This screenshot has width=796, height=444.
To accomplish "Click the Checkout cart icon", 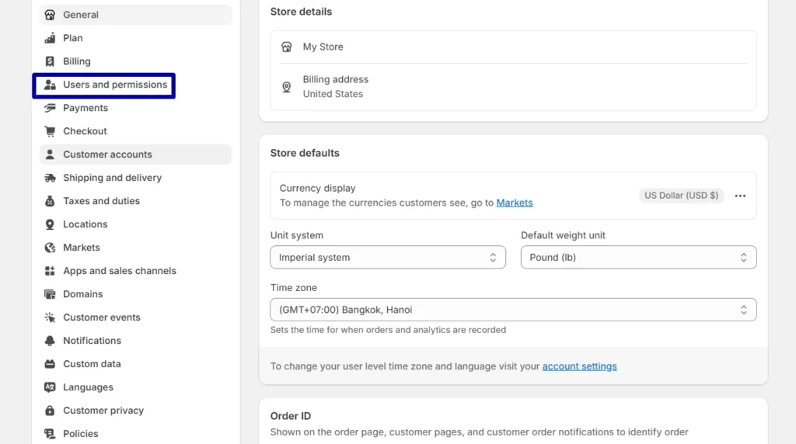I will [50, 131].
